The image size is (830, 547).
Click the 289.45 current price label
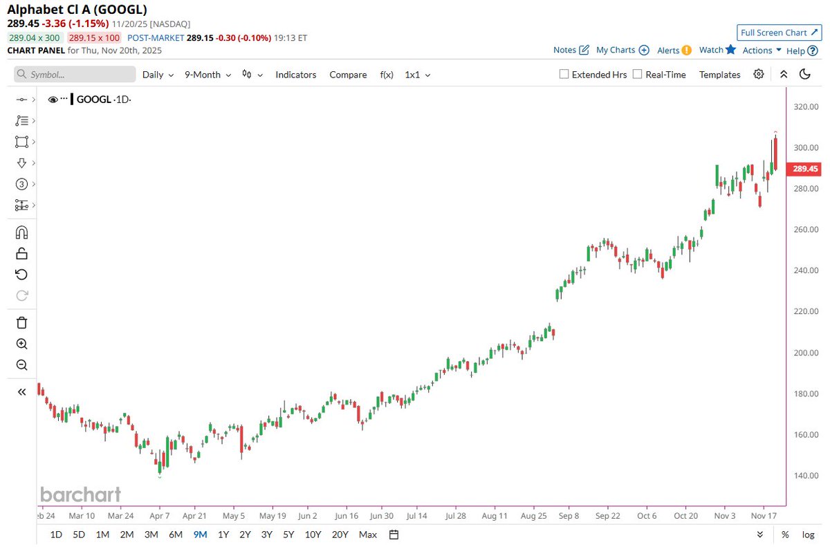coord(805,169)
